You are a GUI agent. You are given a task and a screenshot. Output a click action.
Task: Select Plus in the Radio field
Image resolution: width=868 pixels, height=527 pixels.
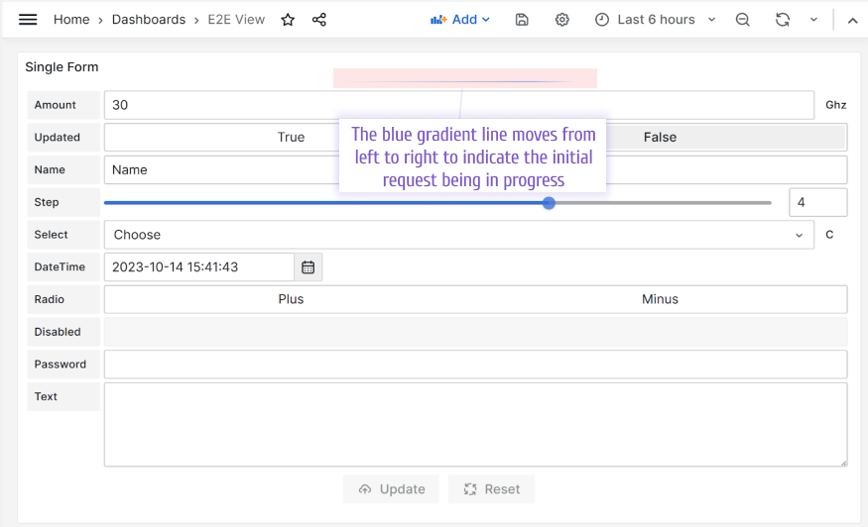291,299
